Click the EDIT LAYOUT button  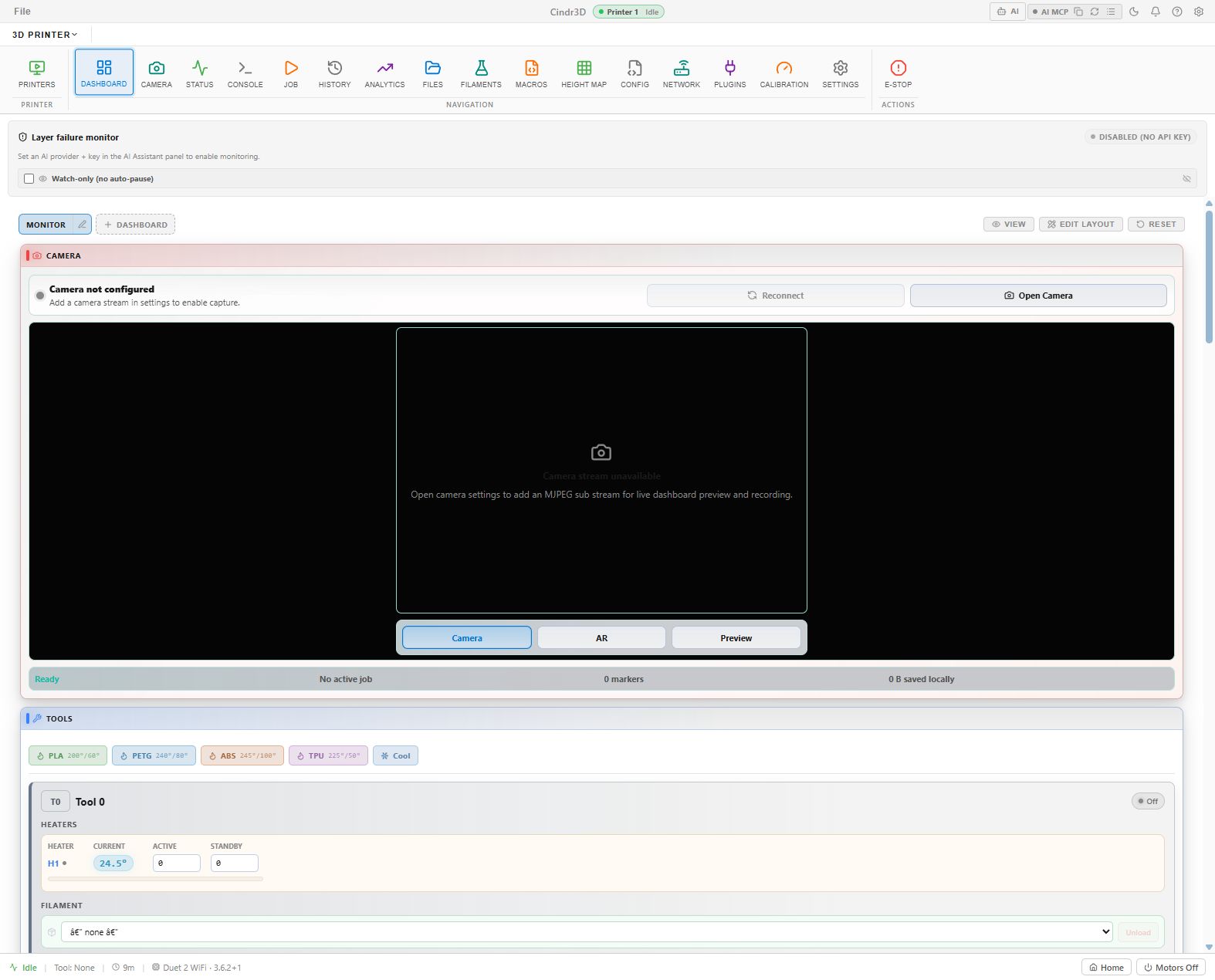point(1081,224)
